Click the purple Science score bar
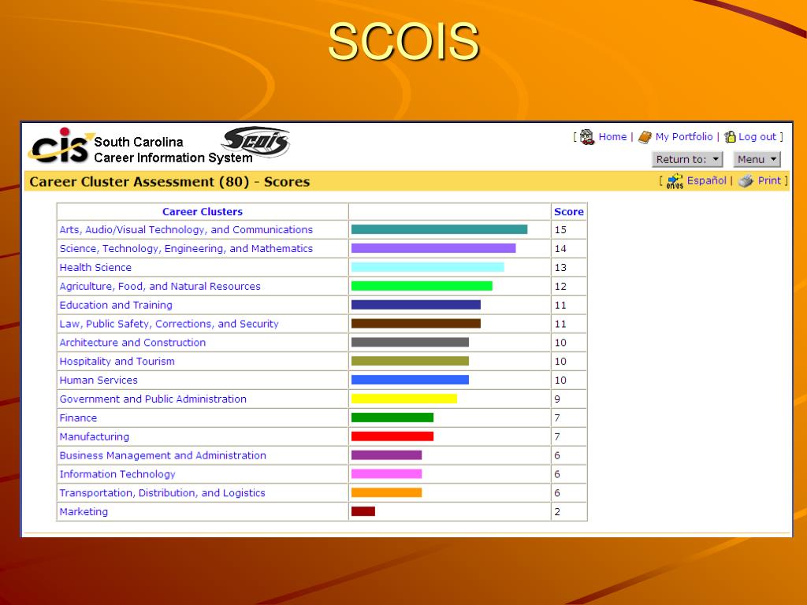This screenshot has width=807, height=605. coord(433,248)
